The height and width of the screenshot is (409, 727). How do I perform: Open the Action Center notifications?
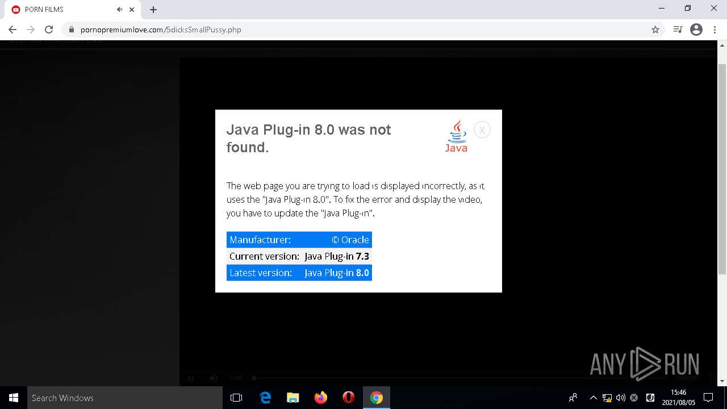point(708,398)
